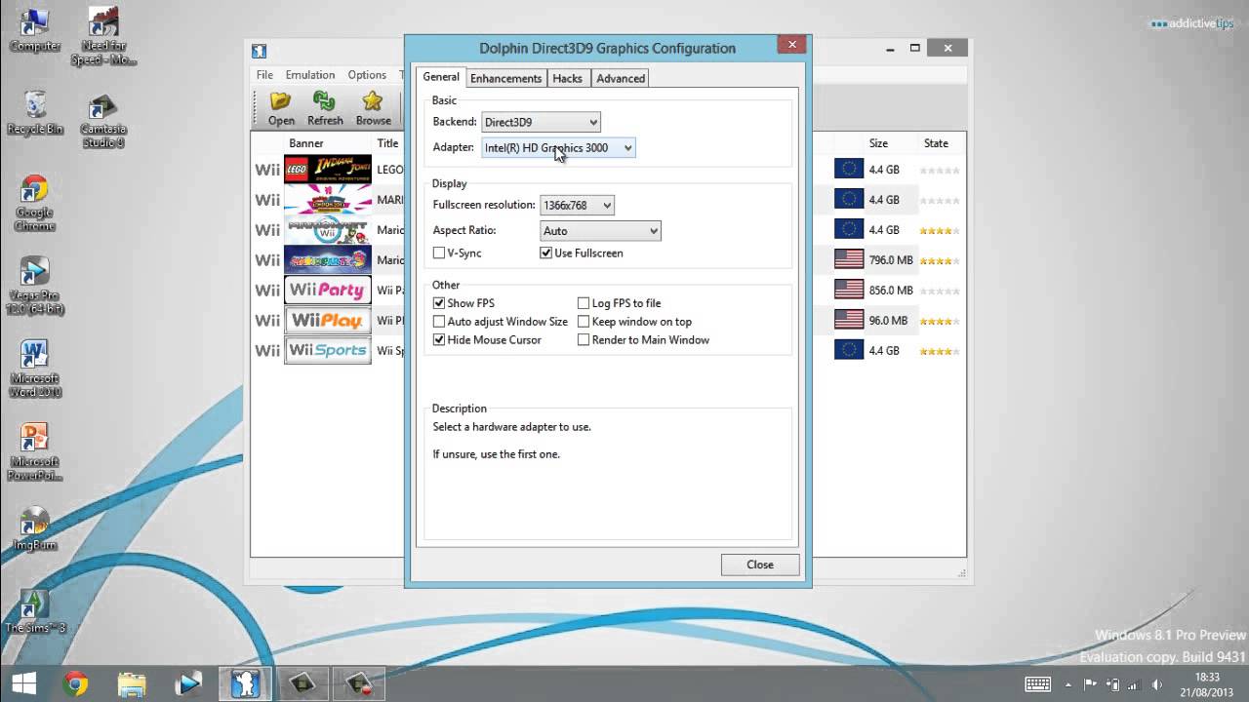Uncheck Use Fullscreen
The image size is (1249, 702).
[545, 253]
